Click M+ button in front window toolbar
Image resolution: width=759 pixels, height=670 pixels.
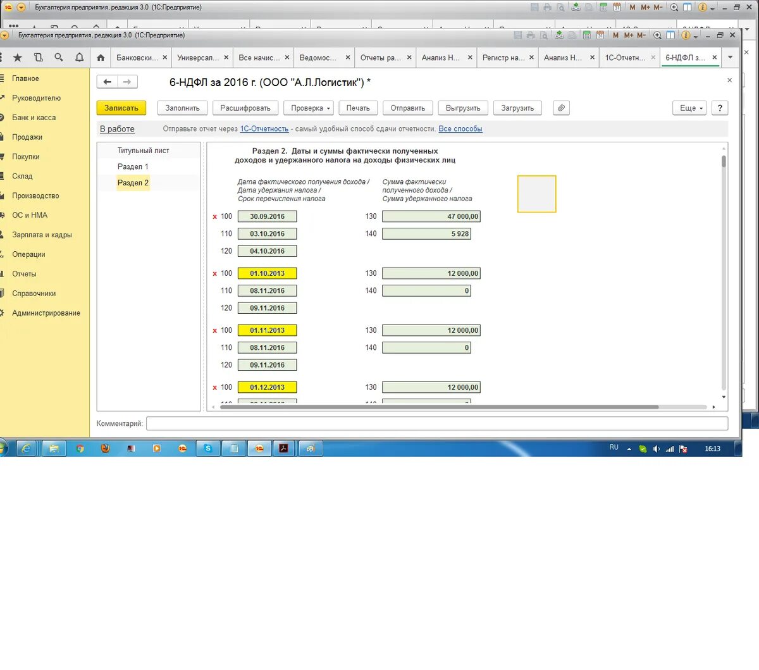coord(629,35)
